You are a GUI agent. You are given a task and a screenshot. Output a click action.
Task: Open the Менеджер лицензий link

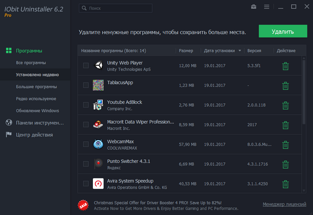tap(284, 204)
